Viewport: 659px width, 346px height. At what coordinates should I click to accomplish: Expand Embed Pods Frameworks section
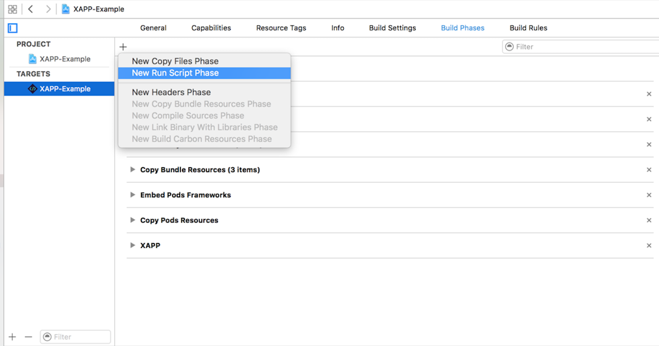[132, 195]
